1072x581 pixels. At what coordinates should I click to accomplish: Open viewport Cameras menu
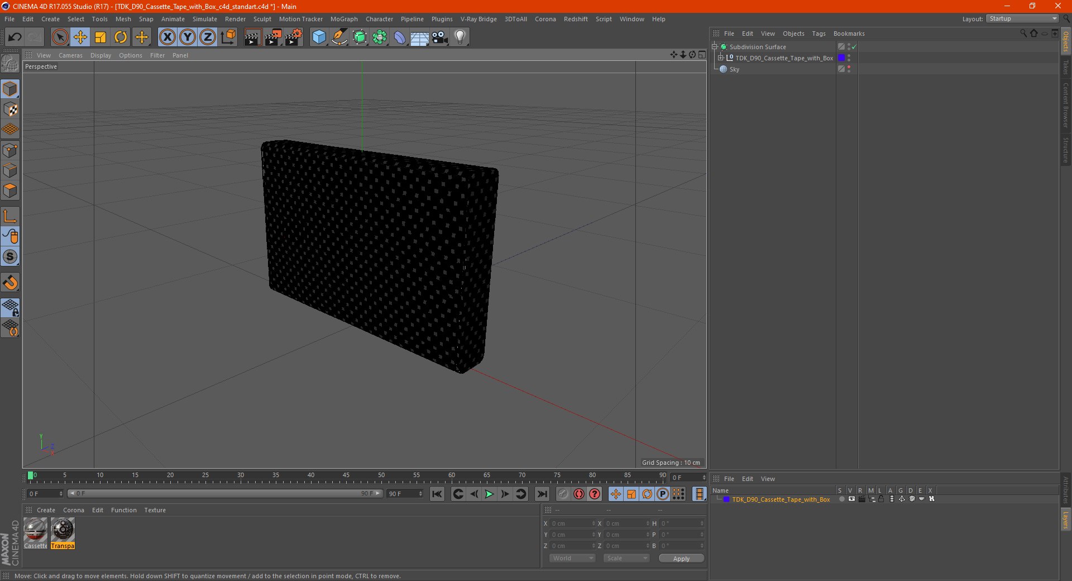[70, 55]
